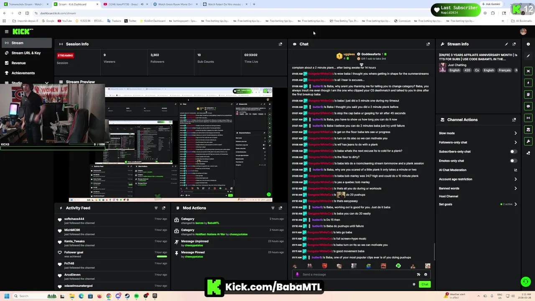This screenshot has height=301, width=535.
Task: Toggle stream preview widget in right sidebar
Action: click(x=528, y=71)
